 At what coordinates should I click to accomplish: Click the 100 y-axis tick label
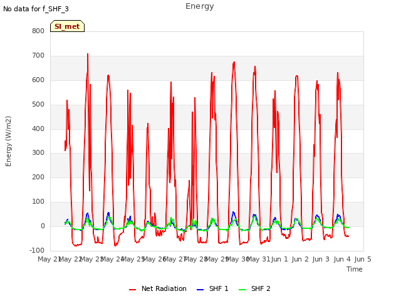tap(38, 202)
